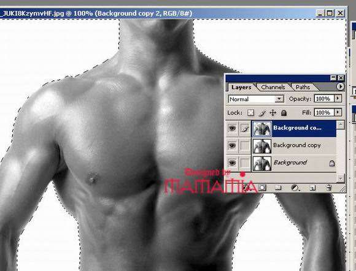Open the Layers panel flyout menu

[340, 86]
